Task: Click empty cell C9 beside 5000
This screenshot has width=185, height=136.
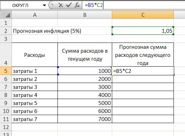Action: point(143,103)
